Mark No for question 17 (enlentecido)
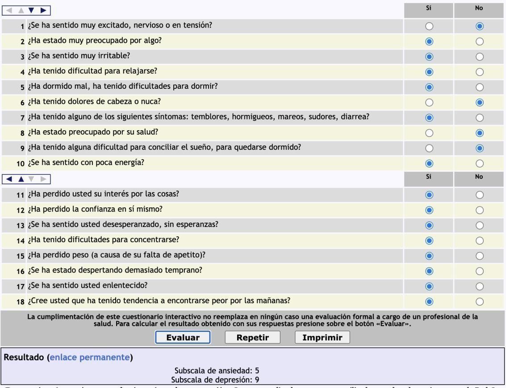The height and width of the screenshot is (388, 506). tap(480, 286)
